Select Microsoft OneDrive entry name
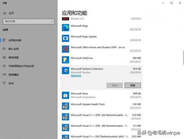The image size is (184, 139). (x=82, y=58)
